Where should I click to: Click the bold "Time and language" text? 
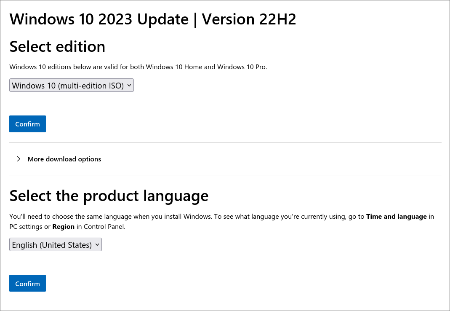point(397,217)
